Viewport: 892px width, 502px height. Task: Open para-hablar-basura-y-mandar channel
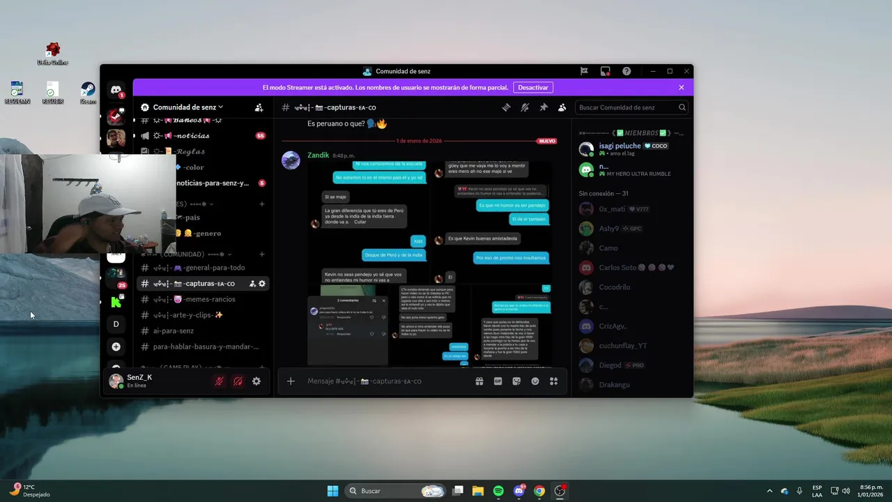coord(202,347)
